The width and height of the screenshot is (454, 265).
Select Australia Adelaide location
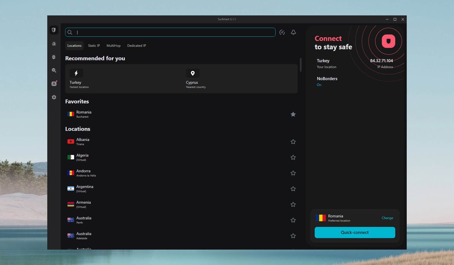click(181, 236)
